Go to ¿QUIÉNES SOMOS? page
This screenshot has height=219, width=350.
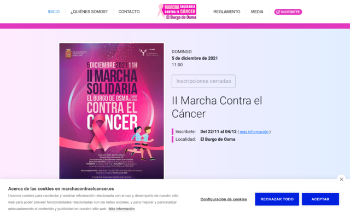pyautogui.click(x=89, y=11)
